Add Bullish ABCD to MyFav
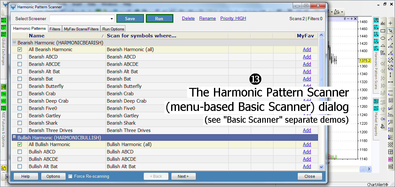Screen dimensions: 395x187 point(307,152)
